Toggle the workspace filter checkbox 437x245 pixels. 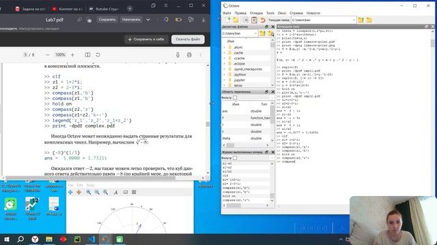point(235,97)
